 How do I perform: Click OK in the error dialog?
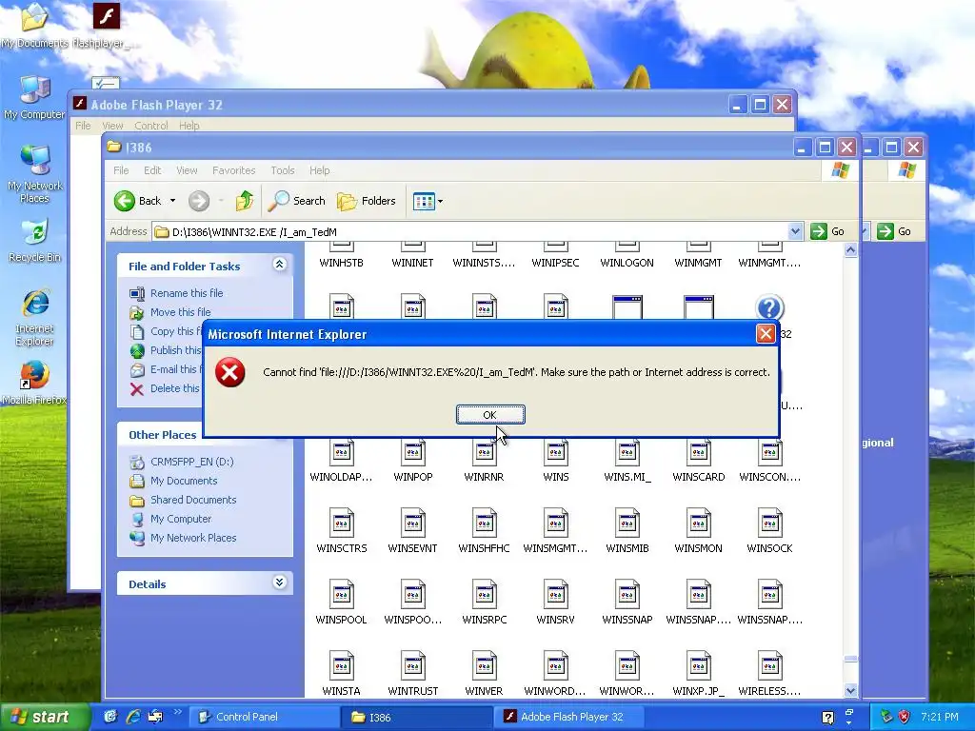pos(490,415)
